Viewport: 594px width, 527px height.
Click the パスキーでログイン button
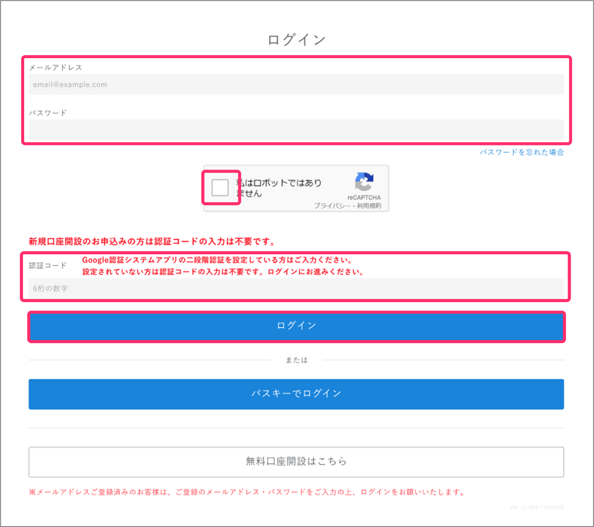point(296,394)
